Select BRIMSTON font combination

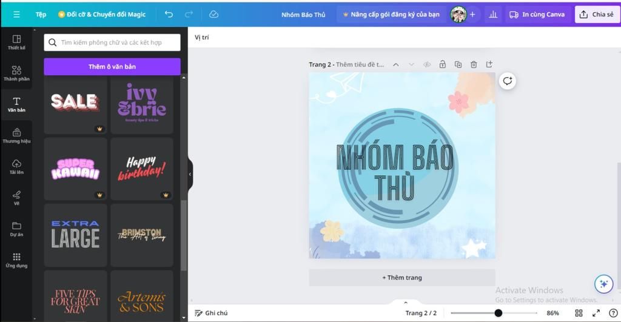pos(142,235)
